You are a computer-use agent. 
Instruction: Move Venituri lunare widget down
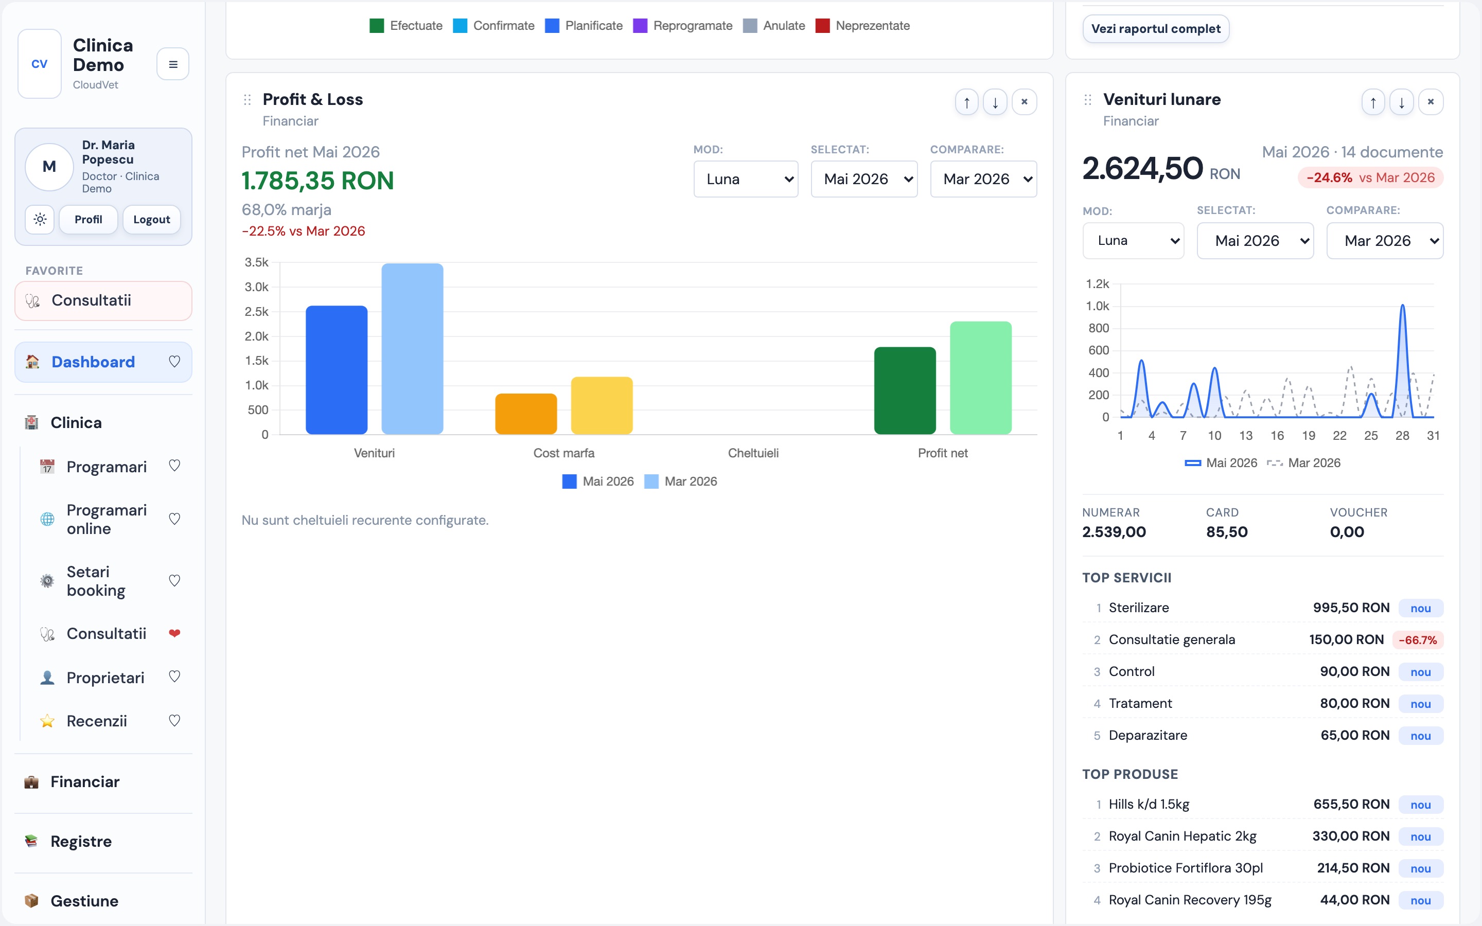click(1402, 102)
